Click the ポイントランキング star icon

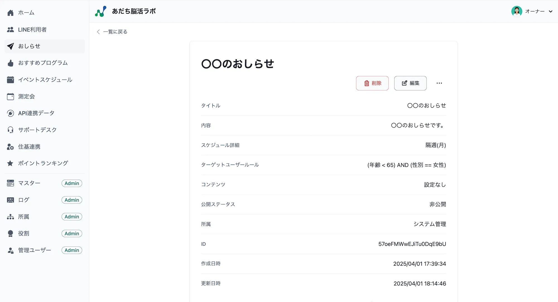point(10,163)
